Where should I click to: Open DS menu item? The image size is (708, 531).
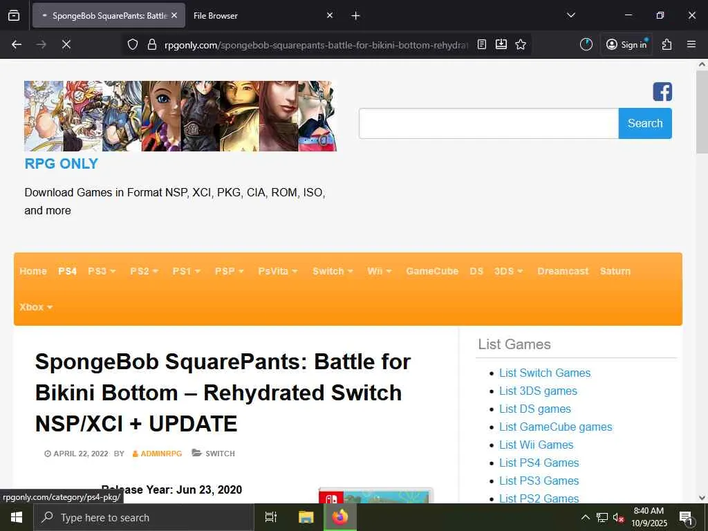click(476, 271)
